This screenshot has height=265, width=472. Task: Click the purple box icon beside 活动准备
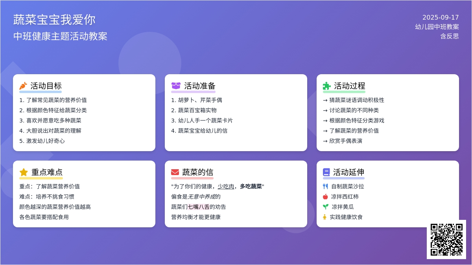tap(176, 86)
